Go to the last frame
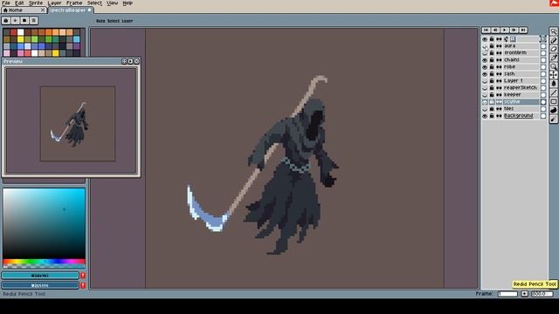Image resolution: width=559 pixels, height=314 pixels. 523,31
